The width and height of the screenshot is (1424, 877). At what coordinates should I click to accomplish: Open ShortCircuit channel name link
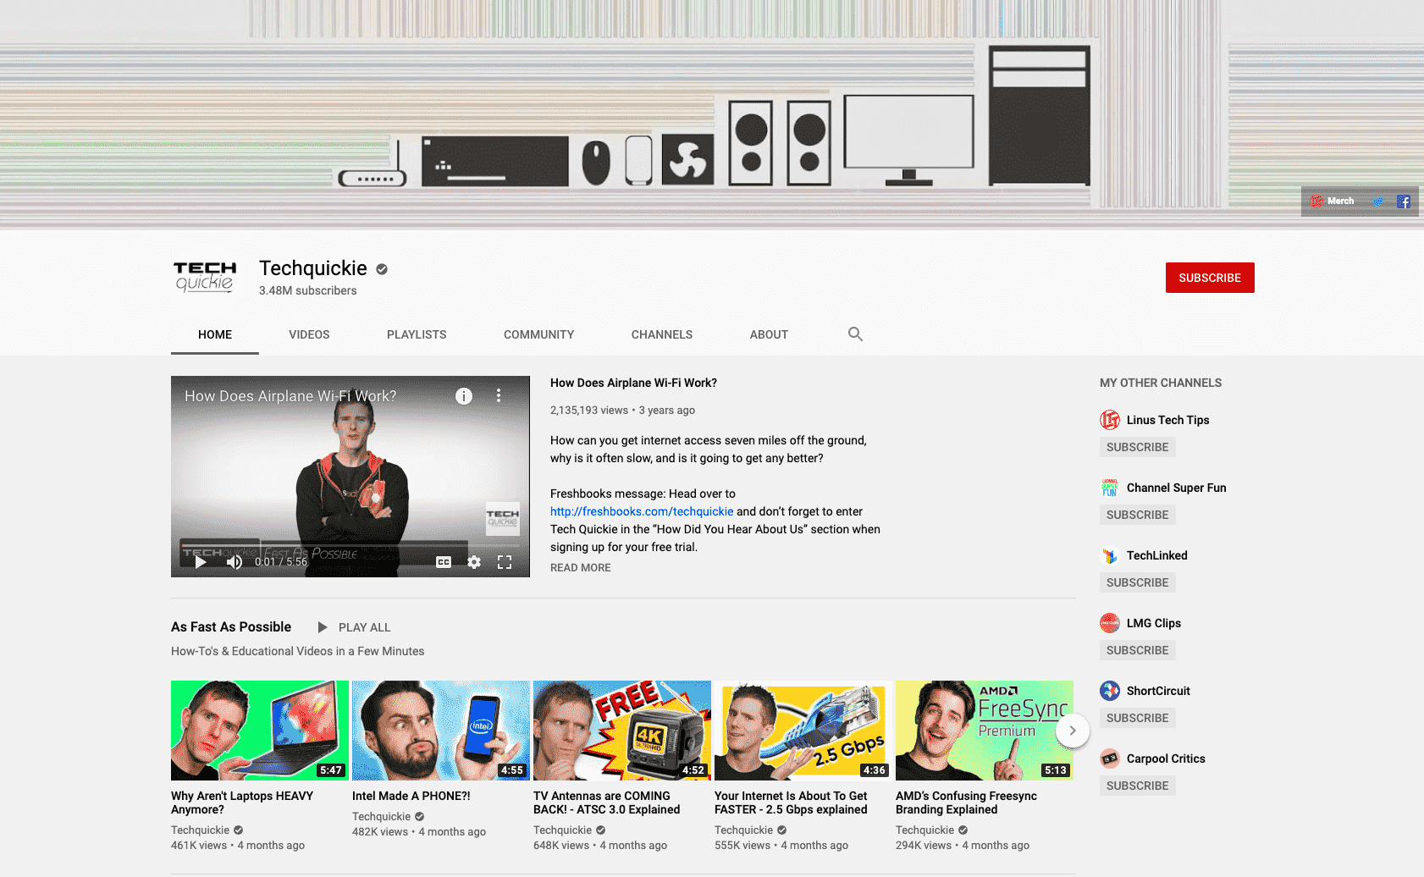click(1158, 691)
